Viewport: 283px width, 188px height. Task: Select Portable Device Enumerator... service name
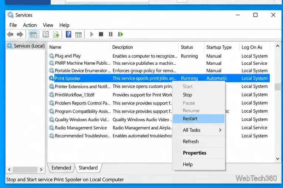[82, 71]
